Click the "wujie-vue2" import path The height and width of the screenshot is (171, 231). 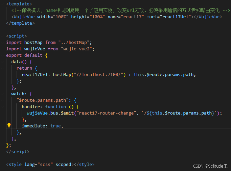[76, 49]
